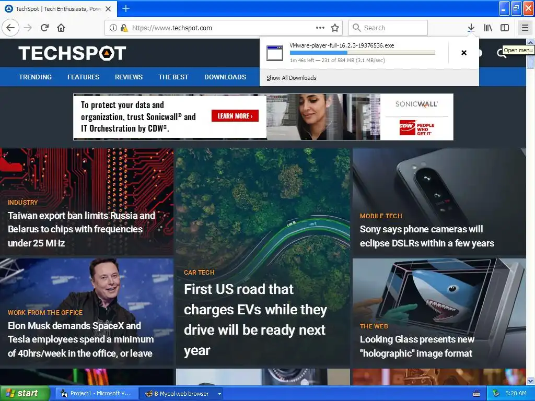Bookmark this page with the star
Screen dimensions: 535x401
pos(335,28)
